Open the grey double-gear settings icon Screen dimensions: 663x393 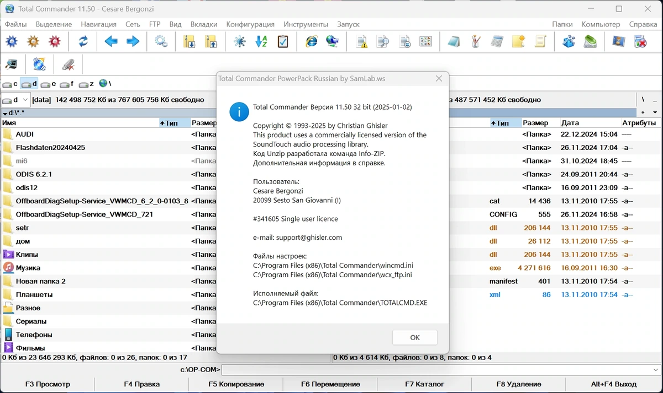point(161,41)
